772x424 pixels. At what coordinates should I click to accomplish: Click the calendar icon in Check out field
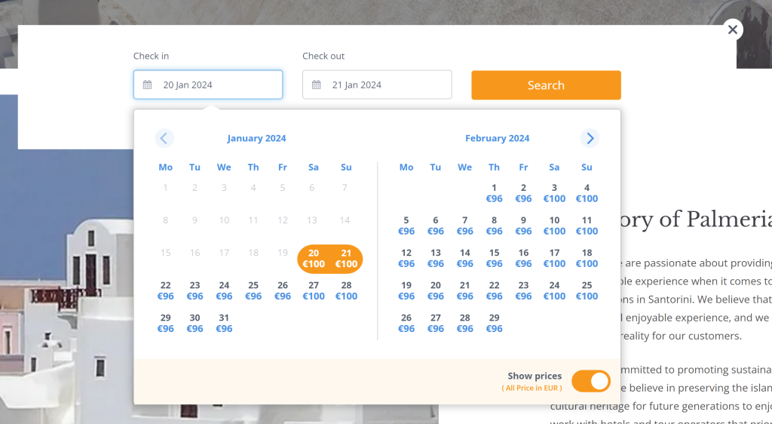(x=317, y=85)
